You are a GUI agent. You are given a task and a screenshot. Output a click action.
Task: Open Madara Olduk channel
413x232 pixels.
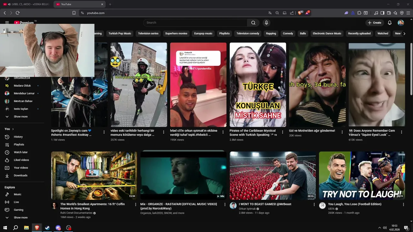pyautogui.click(x=22, y=86)
